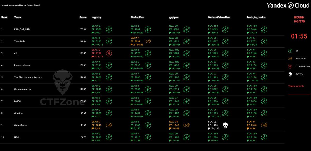Viewport: 311px width, 151px height.
Task: Click team name BKISC
Action: pos(18,101)
